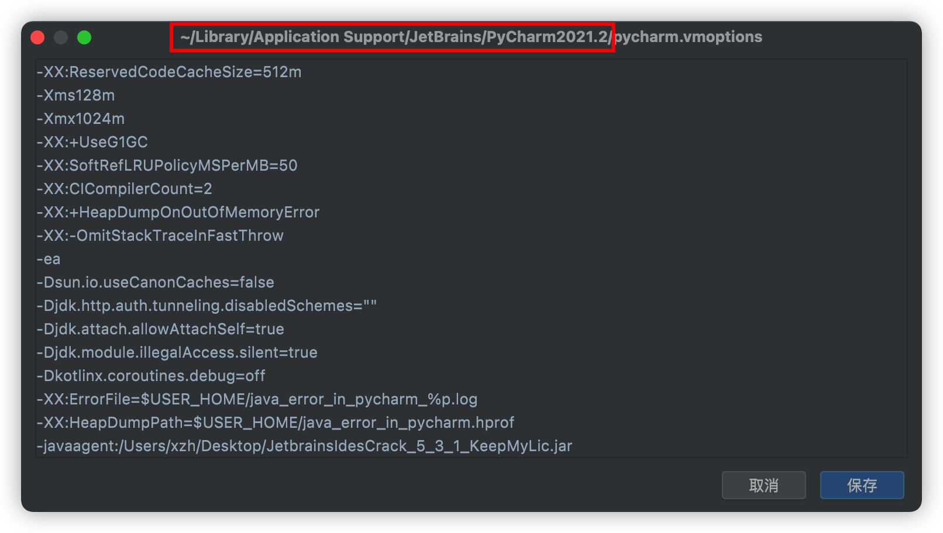Screen dimensions: 943x533
Task: Click the useCanonCaches=false line
Action: [155, 282]
